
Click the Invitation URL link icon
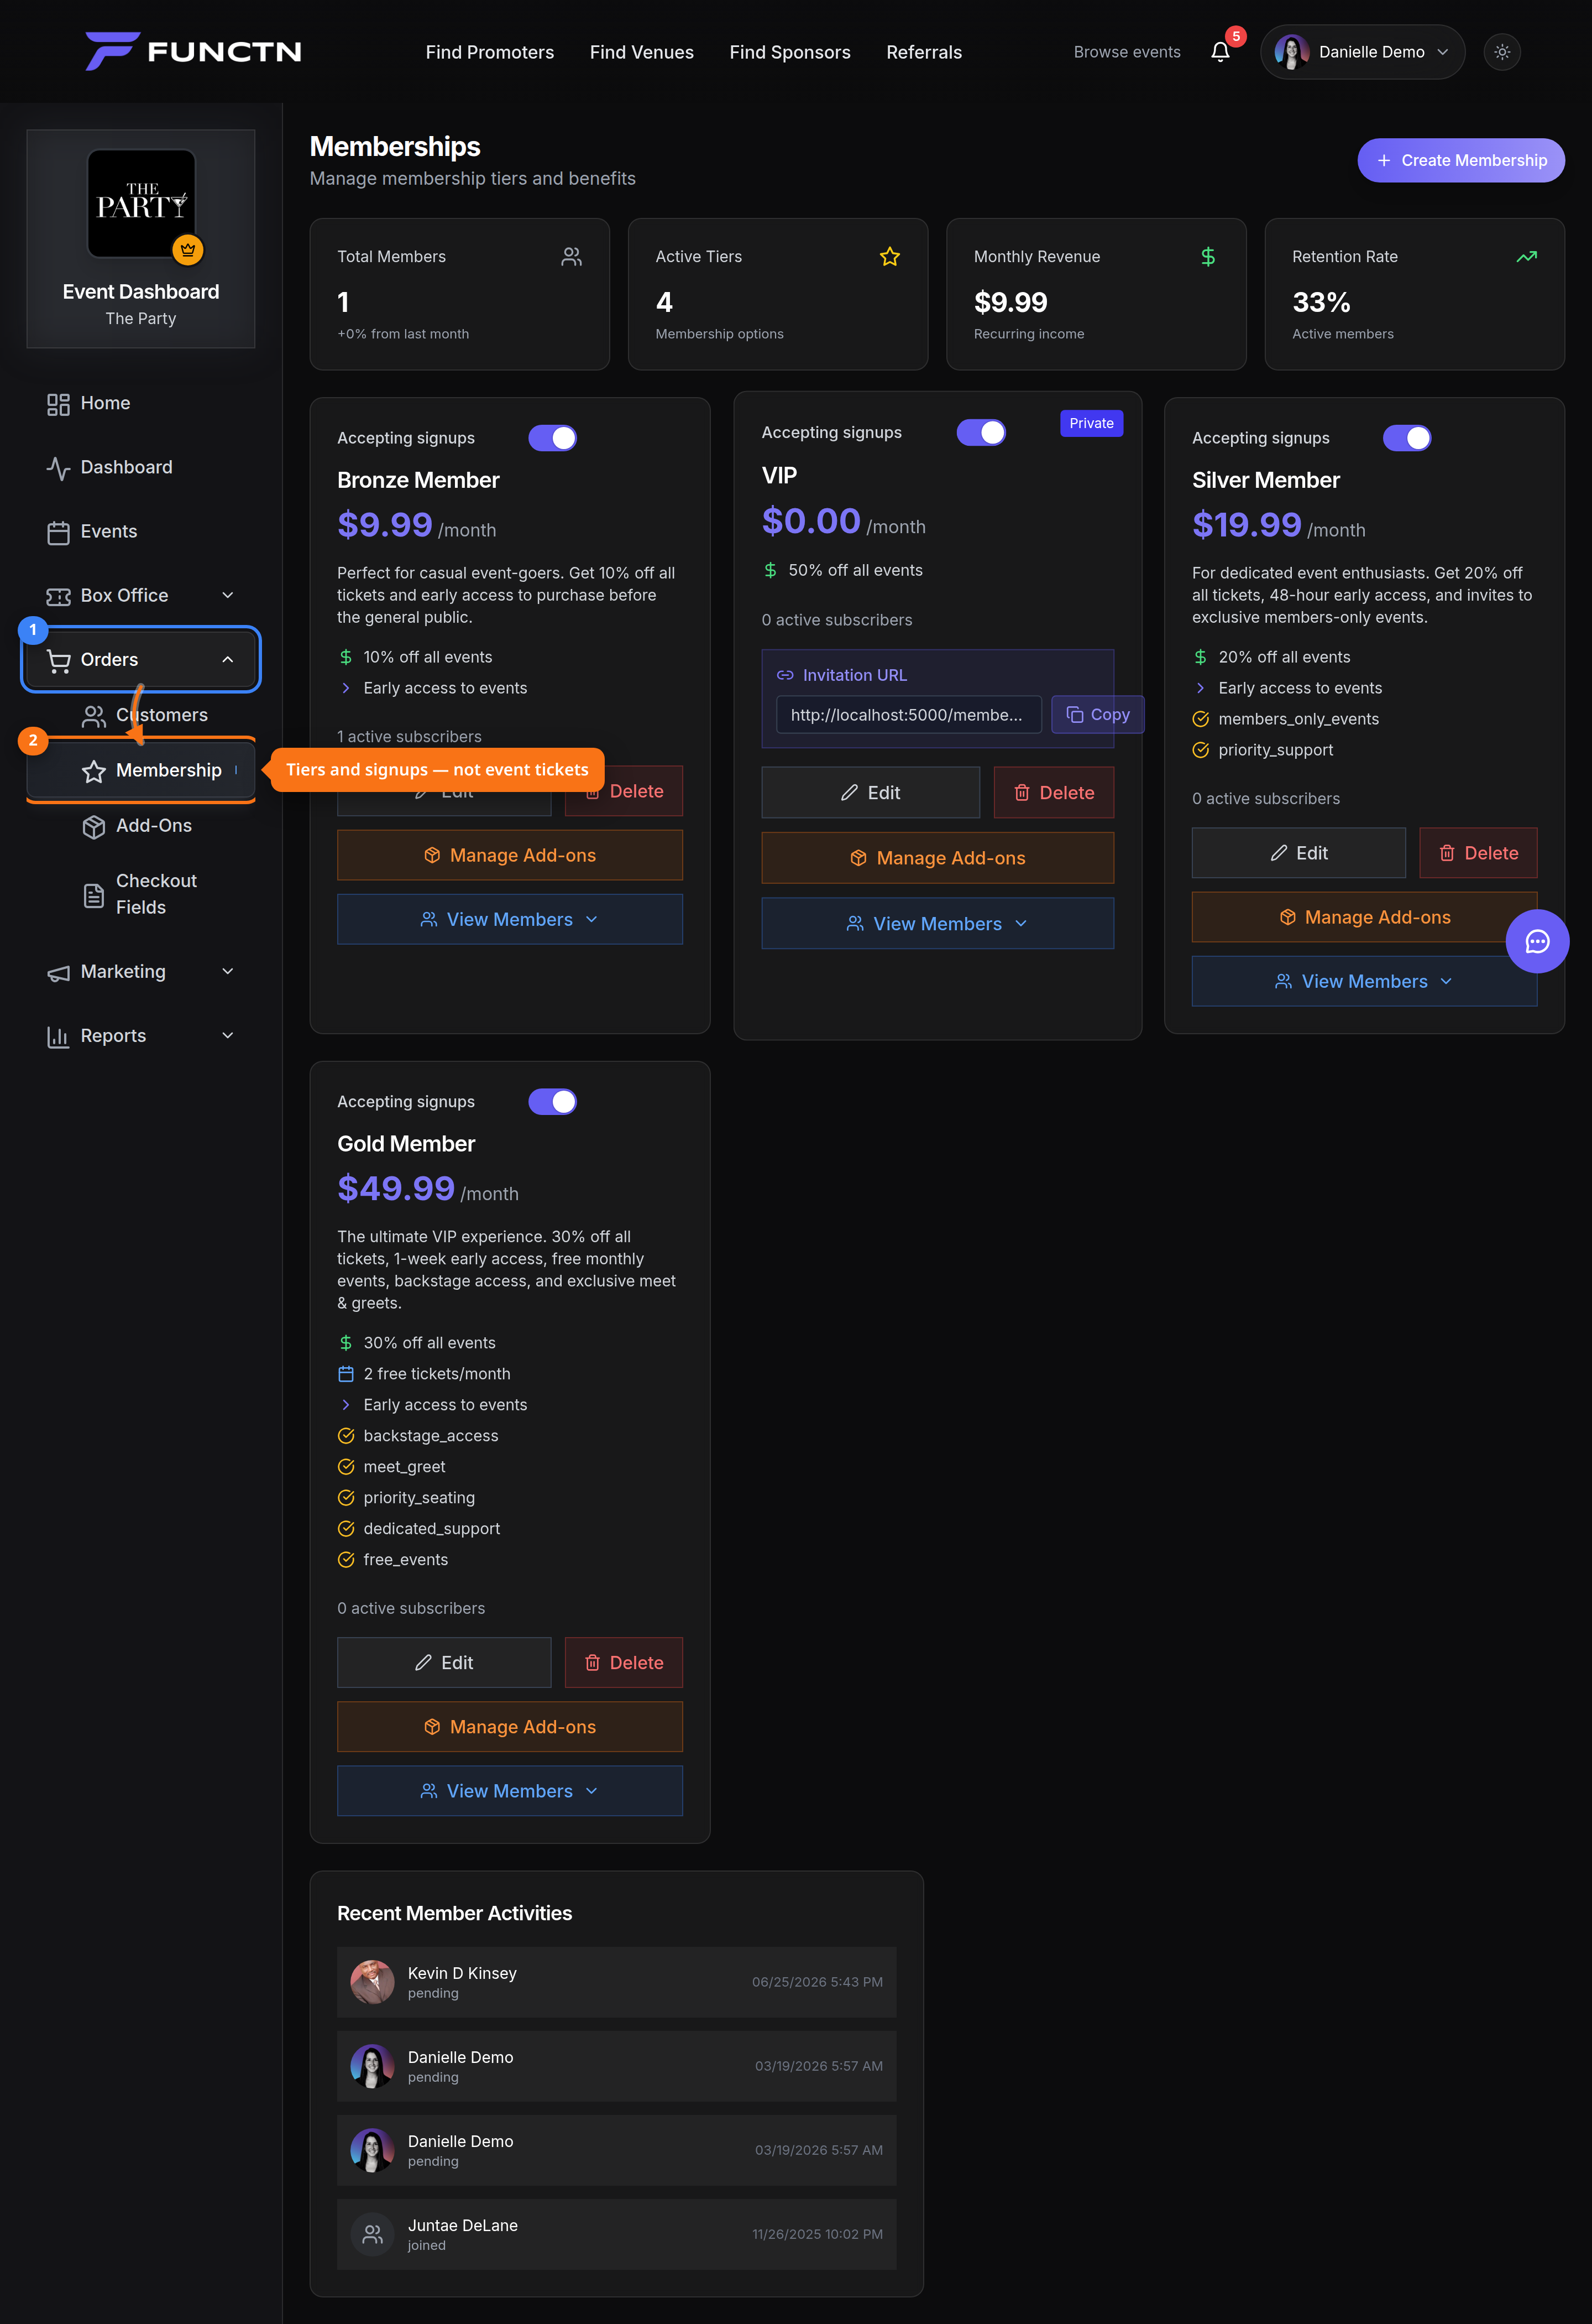pos(785,675)
